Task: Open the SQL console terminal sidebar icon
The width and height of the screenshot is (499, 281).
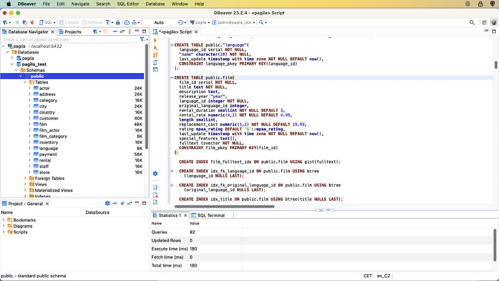Action: pos(156,70)
